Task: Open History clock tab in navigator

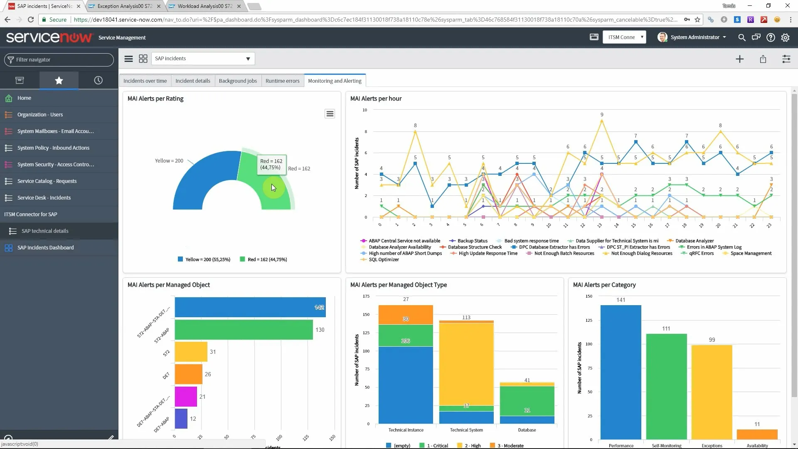Action: (98, 80)
